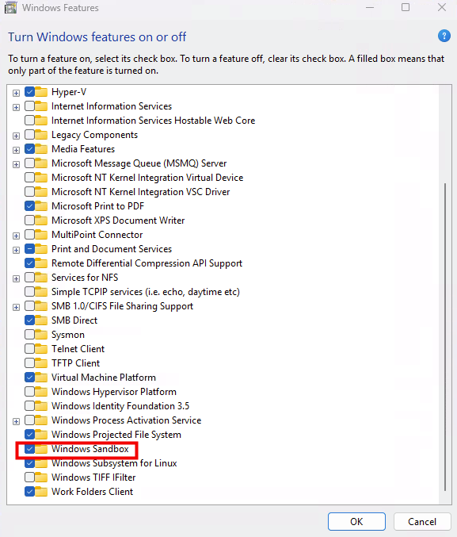This screenshot has width=457, height=537.
Task: Click the folder icon next to Media Features
Action: pos(41,149)
